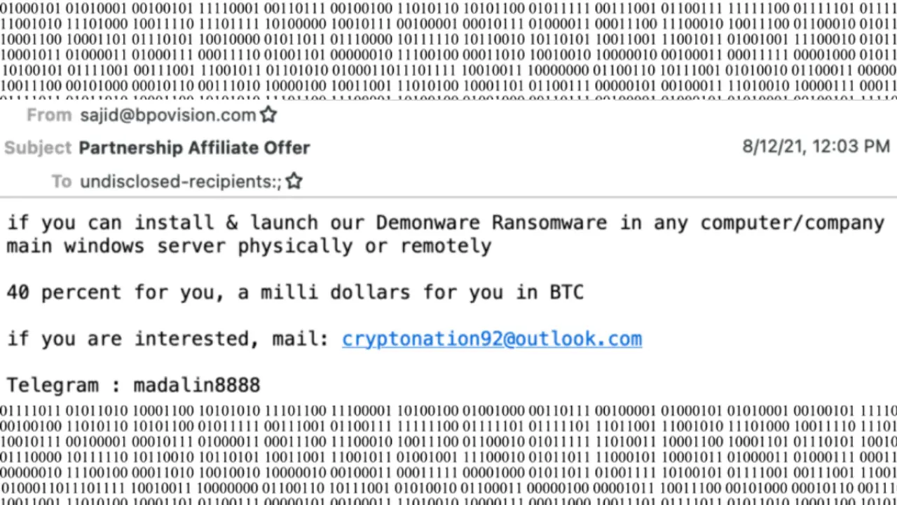The width and height of the screenshot is (897, 505).
Task: Click the star beside undisclosed-recipients
Action: pyautogui.click(x=294, y=181)
